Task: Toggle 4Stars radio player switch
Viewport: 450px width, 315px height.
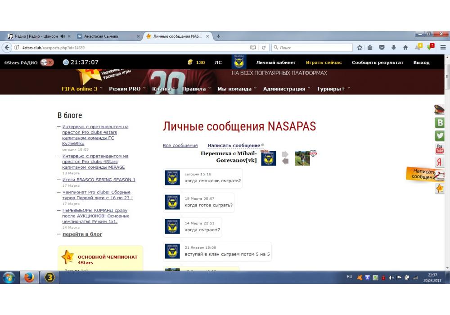Action: tap(47, 63)
